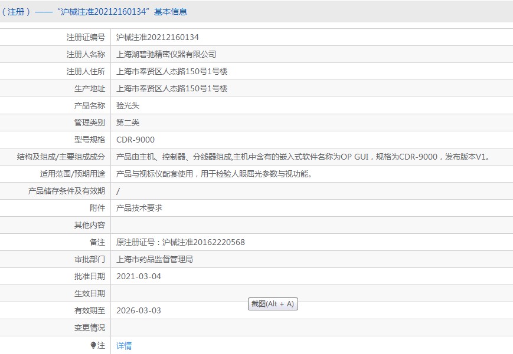Click the bulb icon beside 注 label
This screenshot has height=354, width=513.
(93, 345)
